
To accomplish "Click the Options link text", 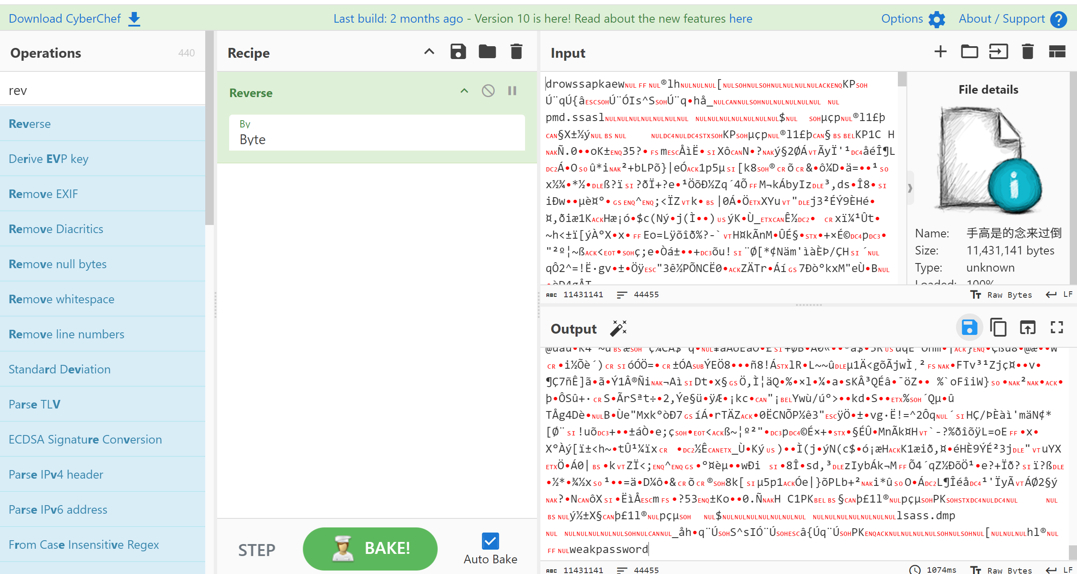I will (902, 19).
